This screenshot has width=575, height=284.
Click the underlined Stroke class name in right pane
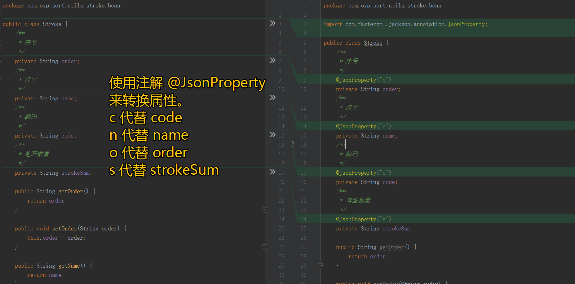coord(373,43)
